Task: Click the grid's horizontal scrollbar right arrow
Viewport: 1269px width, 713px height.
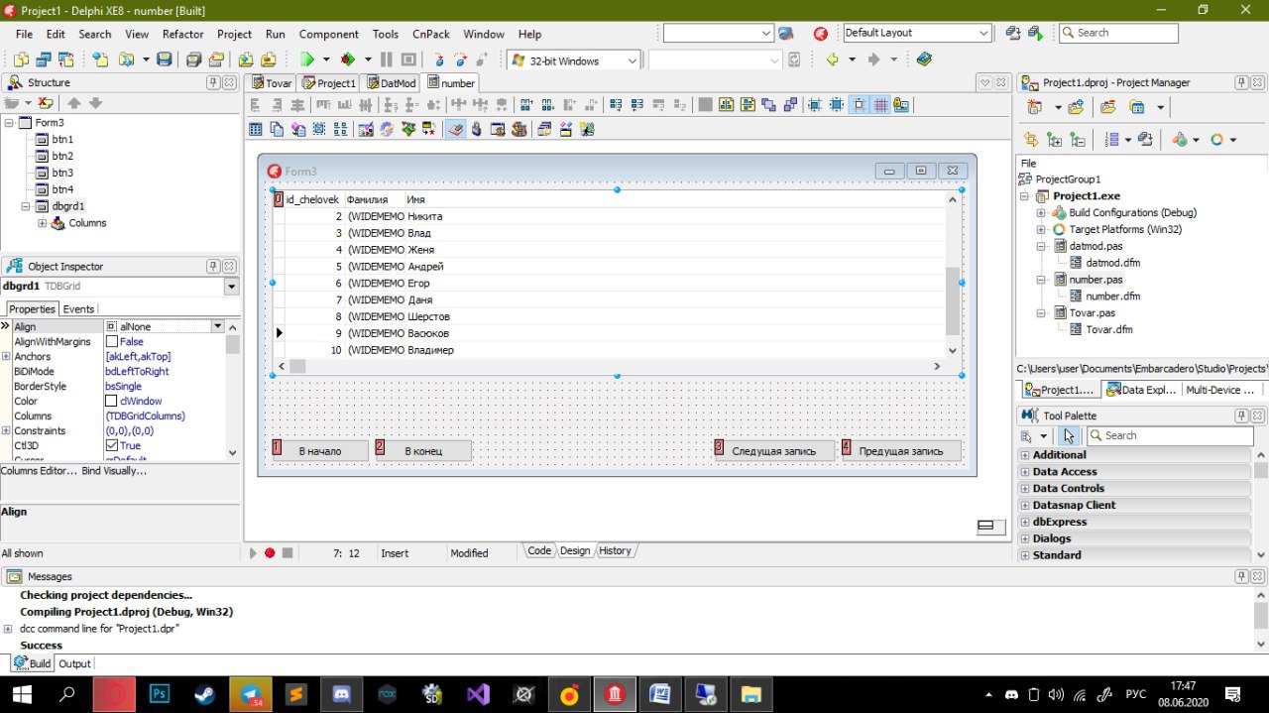Action: click(x=937, y=367)
